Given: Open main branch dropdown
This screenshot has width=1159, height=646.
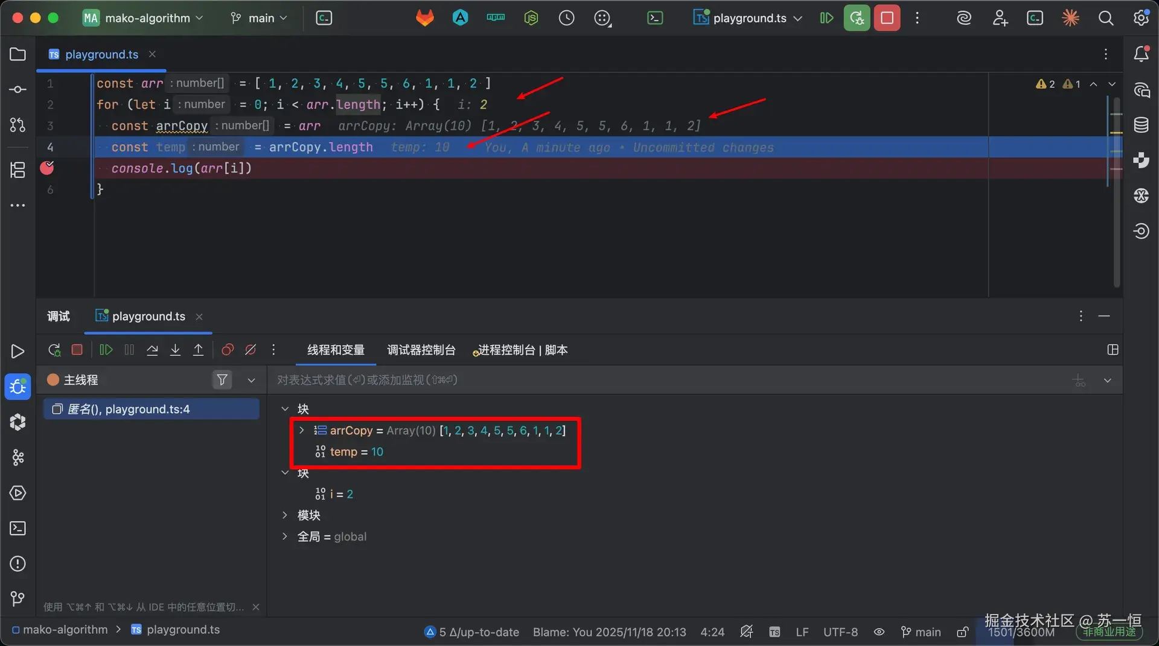Looking at the screenshot, I should pyautogui.click(x=259, y=18).
